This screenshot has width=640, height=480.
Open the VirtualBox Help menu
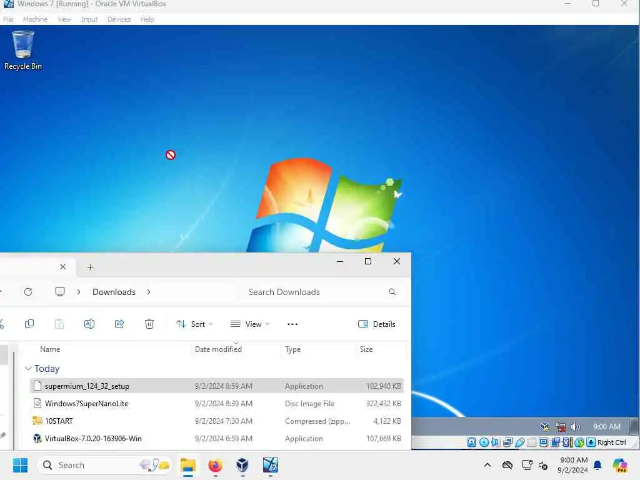pyautogui.click(x=147, y=19)
